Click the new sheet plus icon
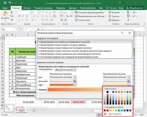 pos(34,111)
